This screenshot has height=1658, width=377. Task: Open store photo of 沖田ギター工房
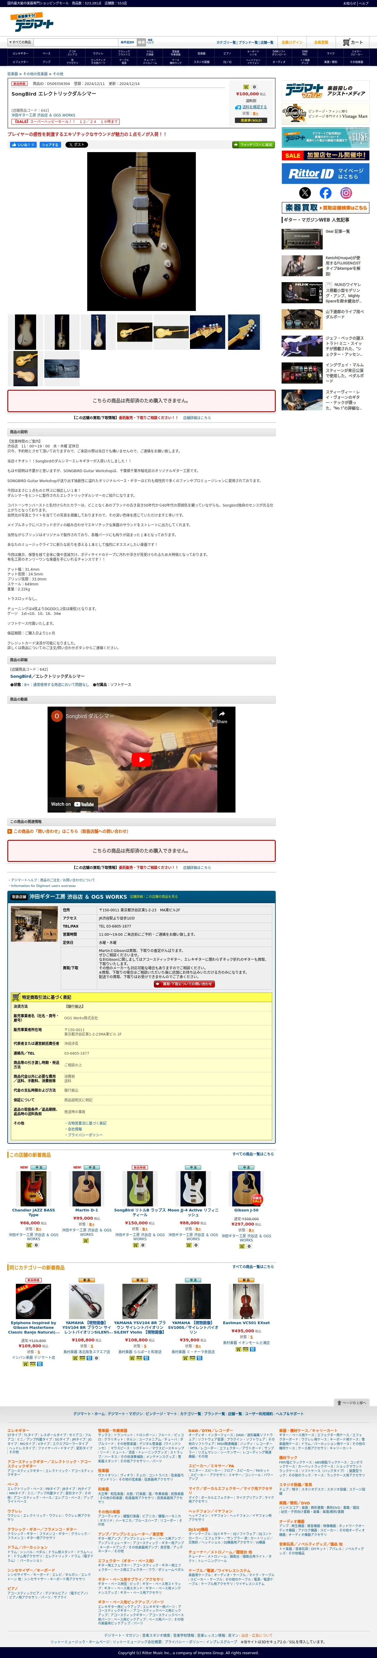point(35,924)
